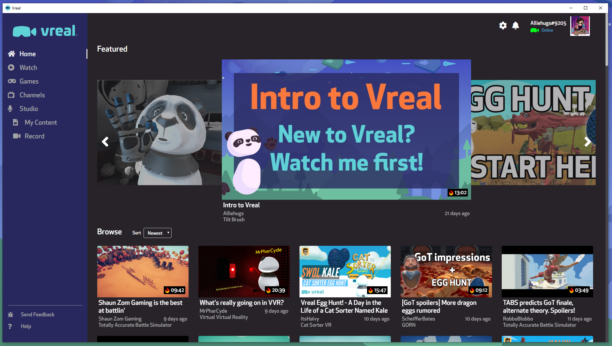Open the ScheifferBates channel link
The height and width of the screenshot is (346, 612).
[x=419, y=319]
